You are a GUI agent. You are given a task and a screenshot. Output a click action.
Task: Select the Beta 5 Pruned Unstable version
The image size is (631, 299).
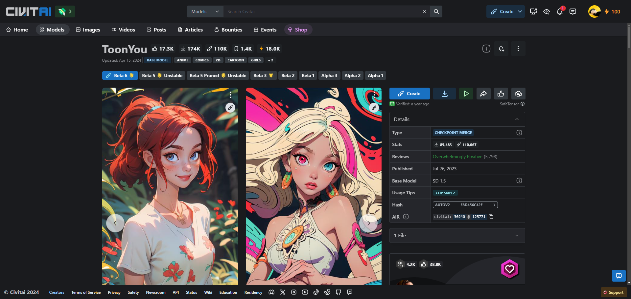coord(218,75)
